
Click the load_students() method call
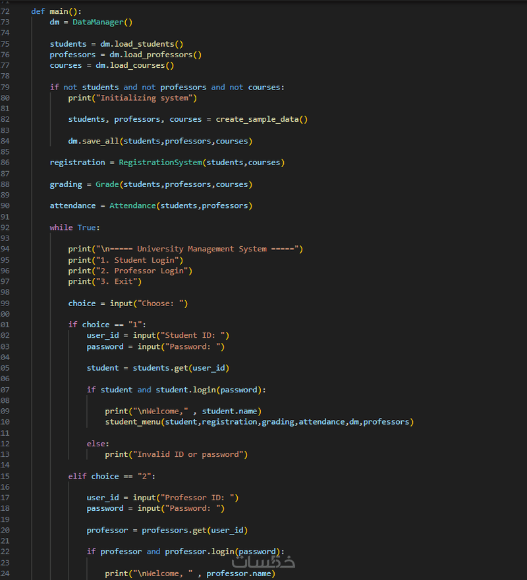tap(149, 44)
